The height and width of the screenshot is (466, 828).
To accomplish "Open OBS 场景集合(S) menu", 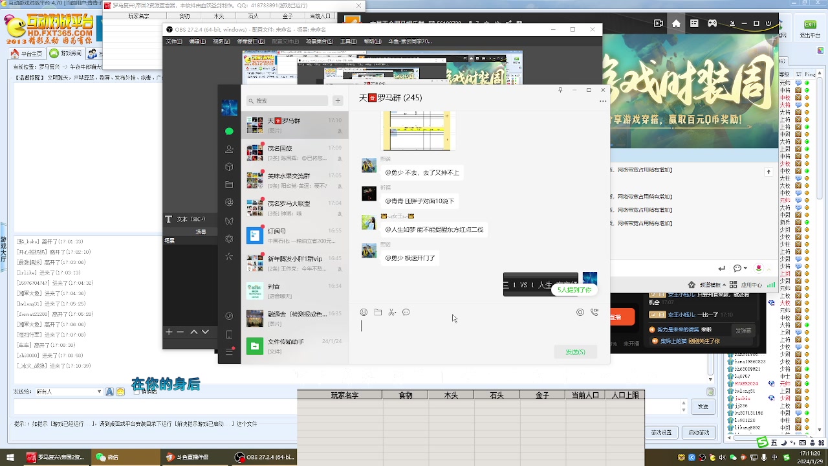I will (320, 41).
